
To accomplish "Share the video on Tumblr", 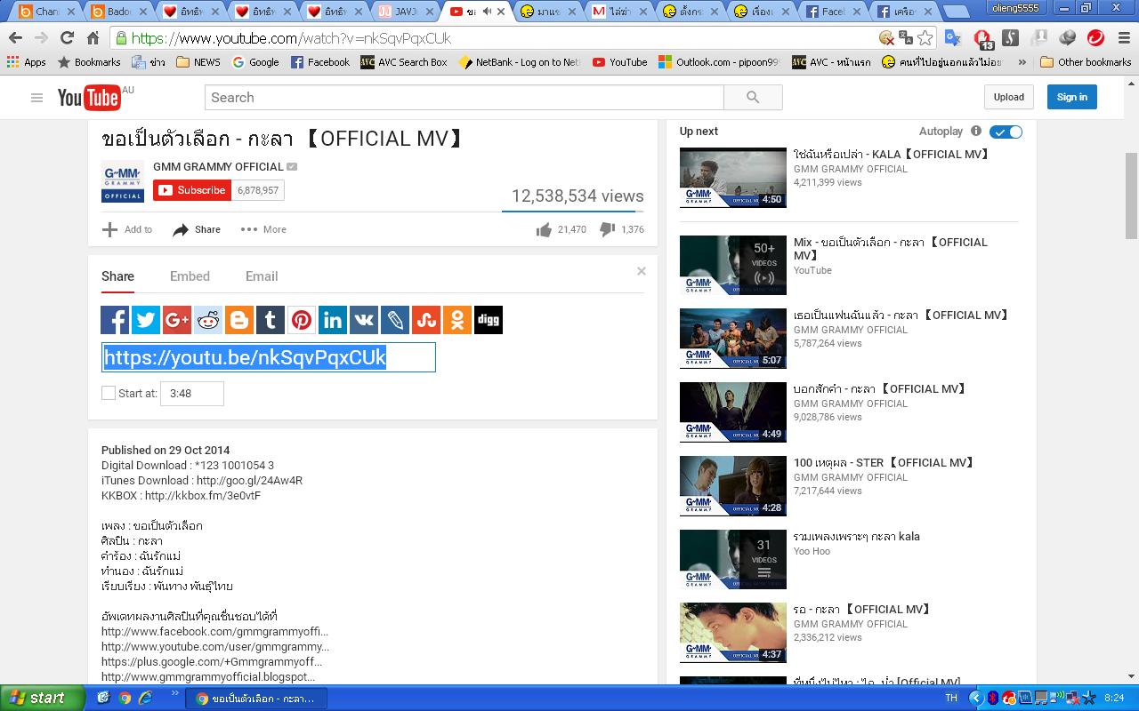I will [x=271, y=320].
